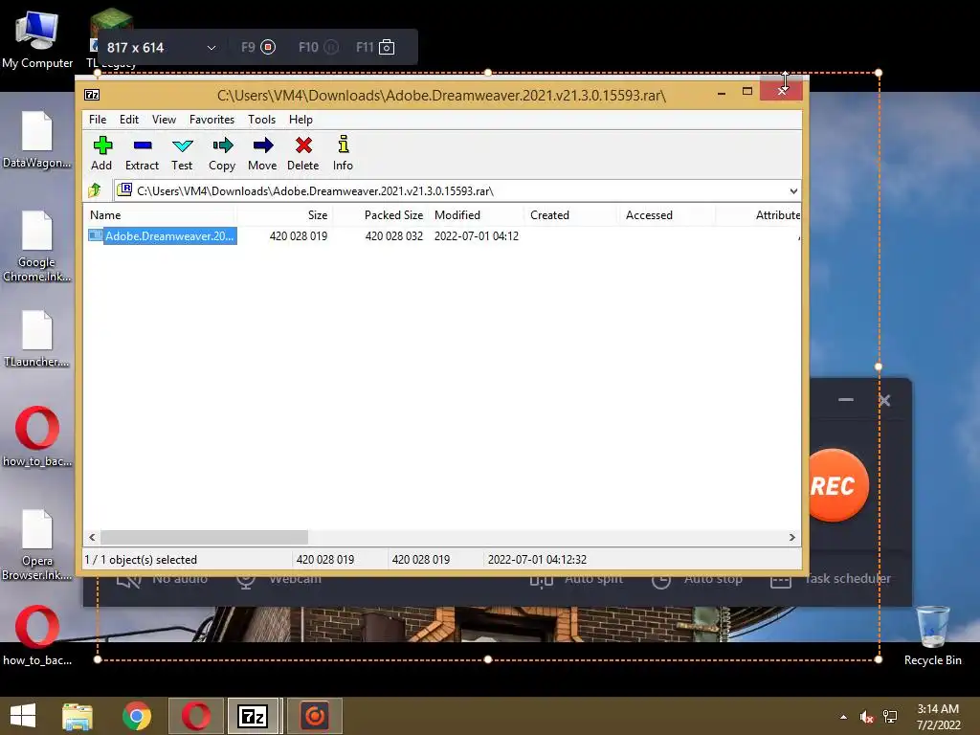Screen dimensions: 980x735
Task: Sort by the Modified column header
Action: [x=477, y=215]
